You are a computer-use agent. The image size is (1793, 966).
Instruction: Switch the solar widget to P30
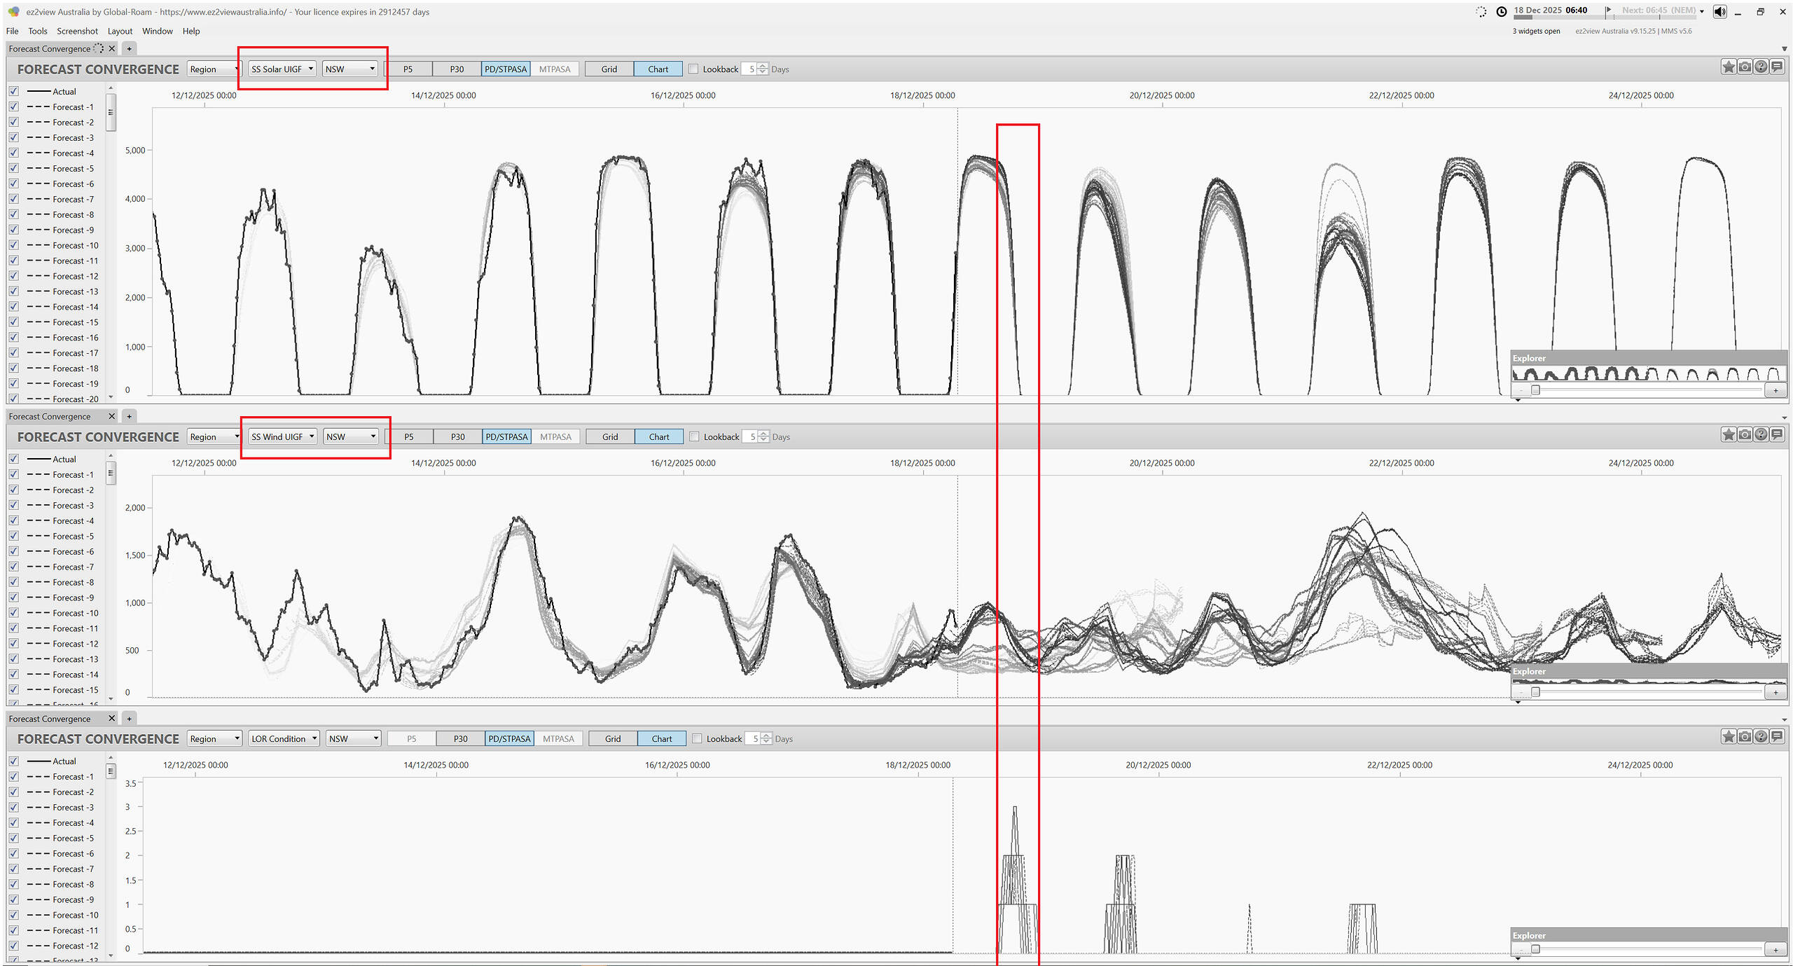457,69
